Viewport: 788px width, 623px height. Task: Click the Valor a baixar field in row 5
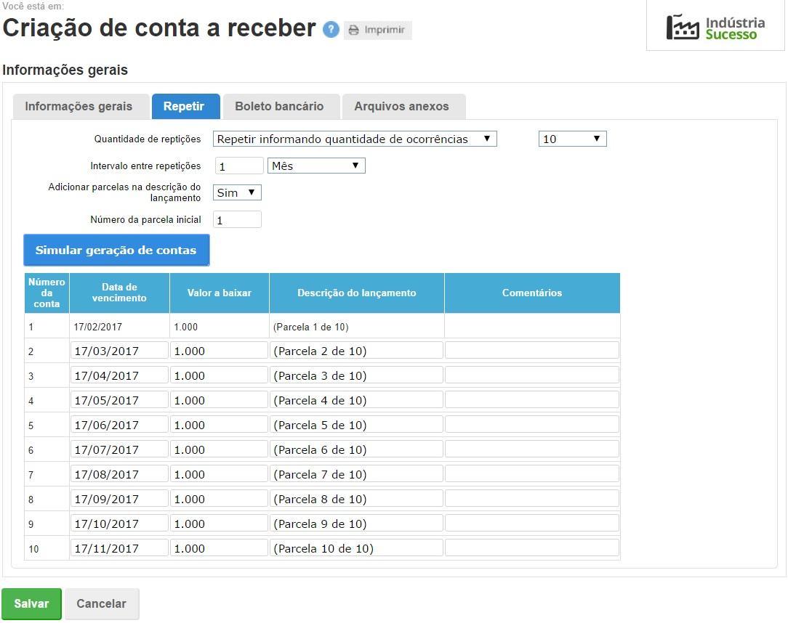click(219, 425)
